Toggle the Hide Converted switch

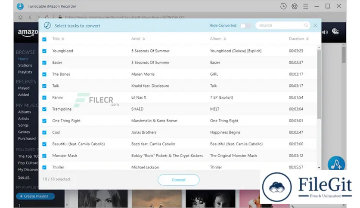point(245,25)
